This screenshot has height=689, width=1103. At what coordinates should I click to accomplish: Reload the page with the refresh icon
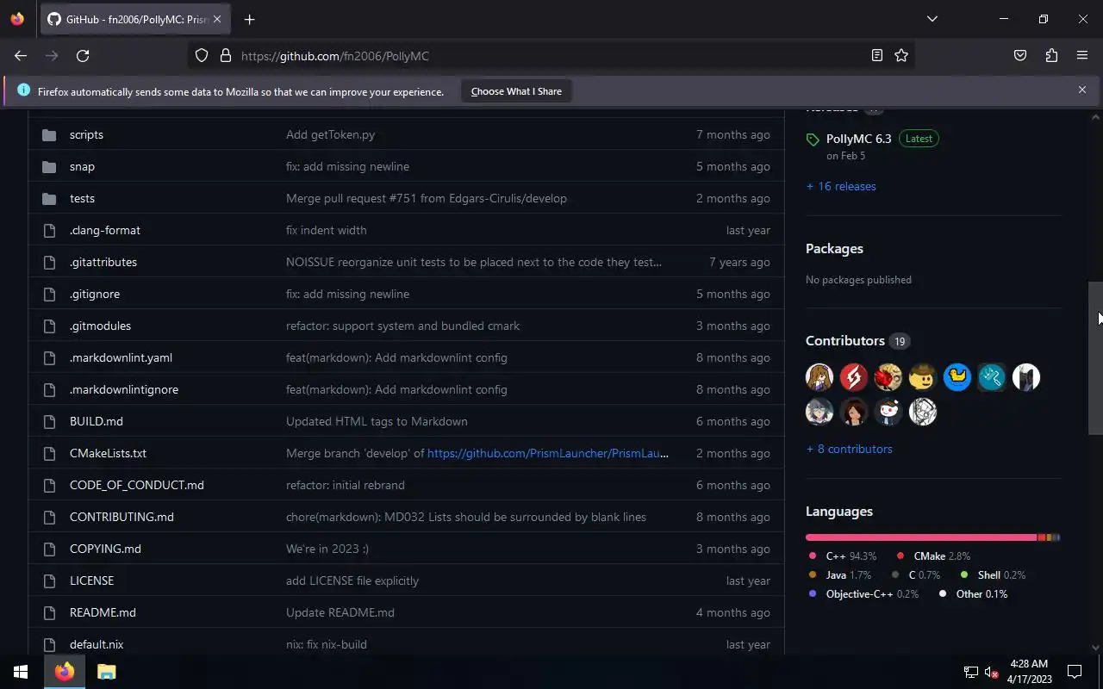click(x=83, y=56)
